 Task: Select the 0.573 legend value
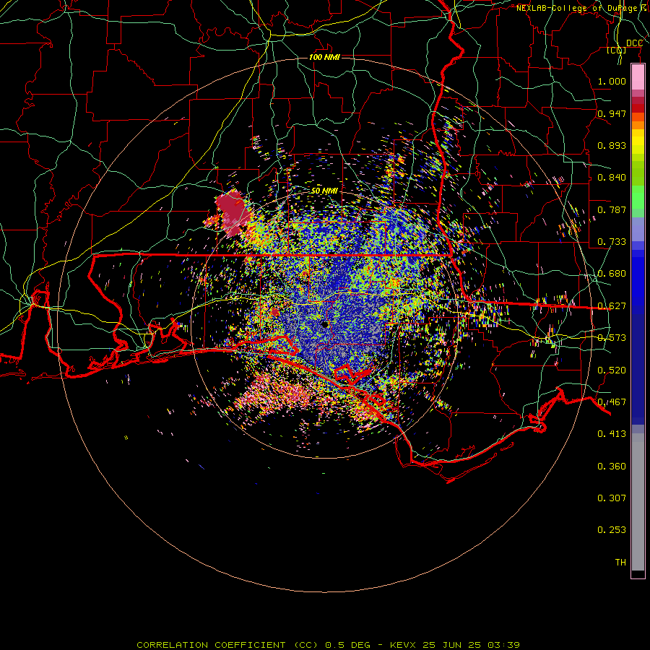[x=612, y=338]
